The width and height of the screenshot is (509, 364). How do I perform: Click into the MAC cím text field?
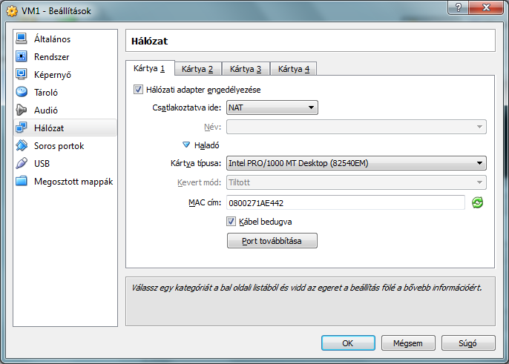click(345, 202)
